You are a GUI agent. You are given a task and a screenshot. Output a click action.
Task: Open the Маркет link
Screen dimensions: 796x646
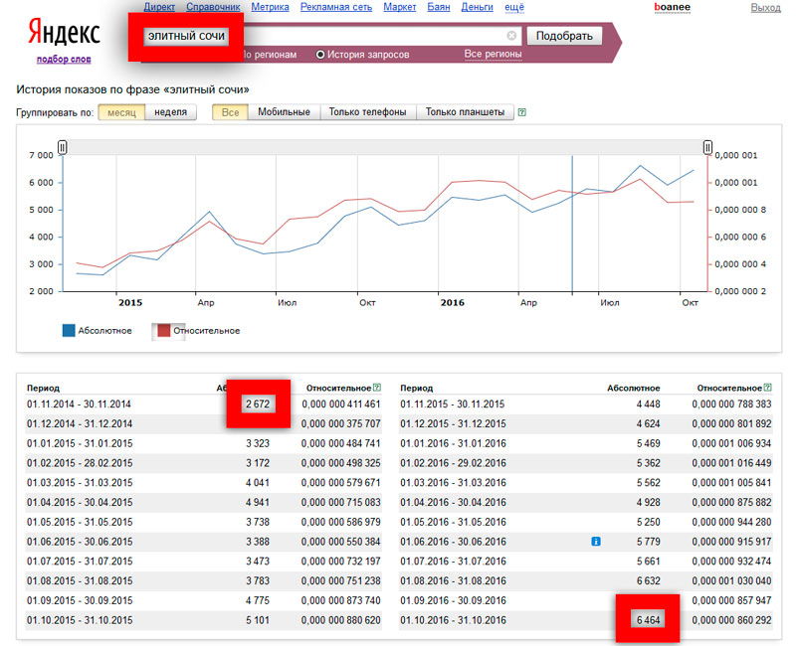[x=400, y=7]
